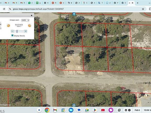The height and width of the screenshot is (113, 151).
Task: Click the two-circle tray indicator icons
Action: 128,110
